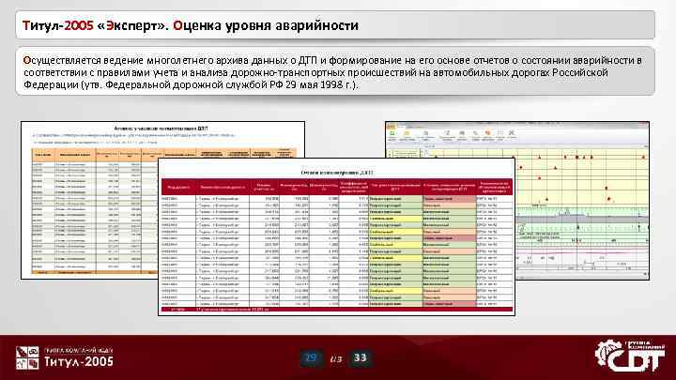Image resolution: width=676 pixels, height=380 pixels.
Task: Click the orange ribbon icon in graph app
Action: (x=487, y=133)
